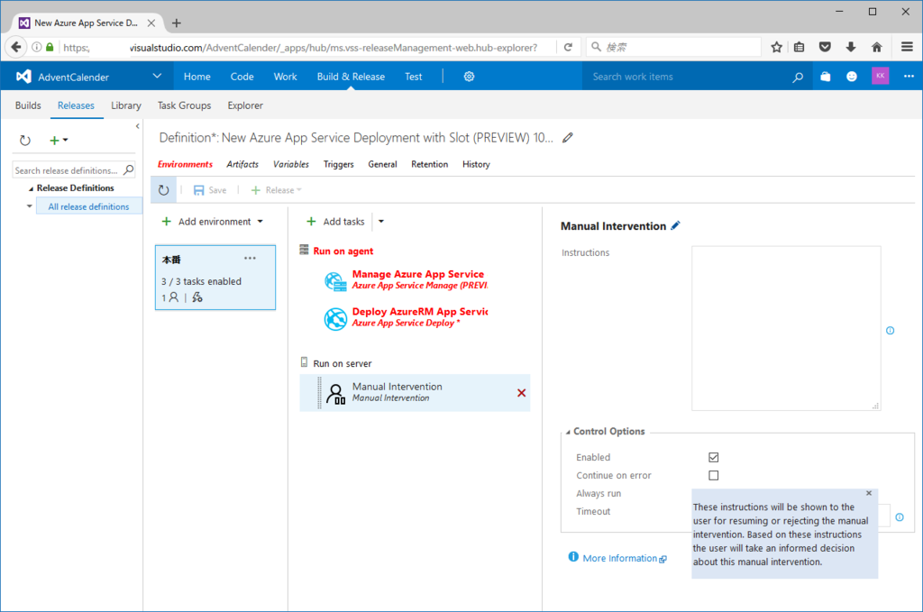This screenshot has height=612, width=923.
Task: Click the feedback smiley icon
Action: (852, 77)
